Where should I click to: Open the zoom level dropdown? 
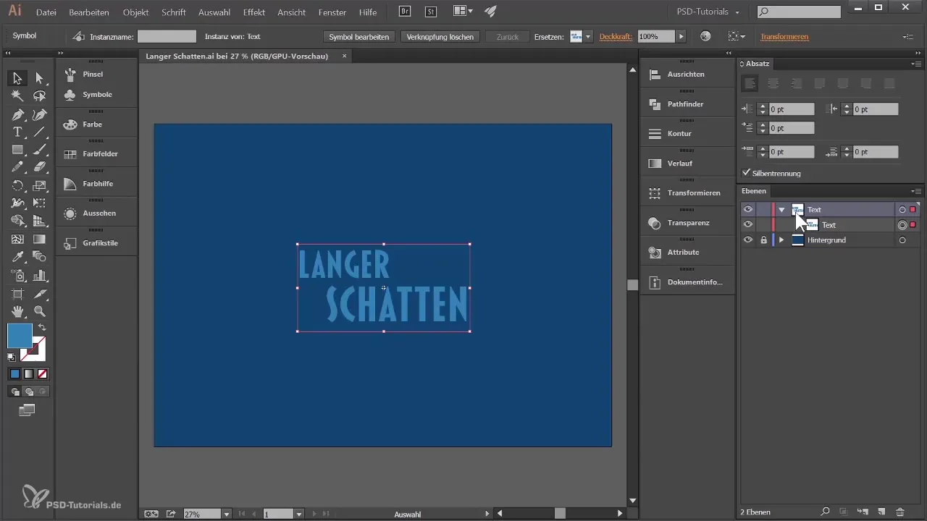click(x=227, y=514)
